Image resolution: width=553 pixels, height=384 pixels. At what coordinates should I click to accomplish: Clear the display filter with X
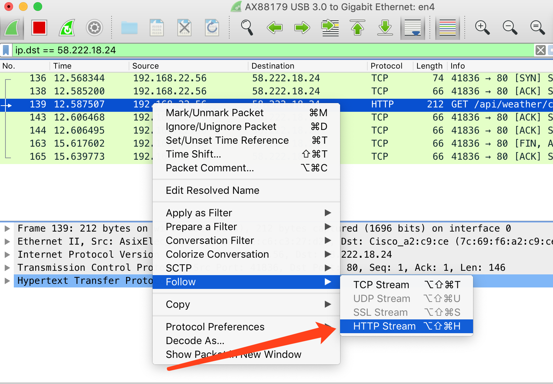click(541, 50)
